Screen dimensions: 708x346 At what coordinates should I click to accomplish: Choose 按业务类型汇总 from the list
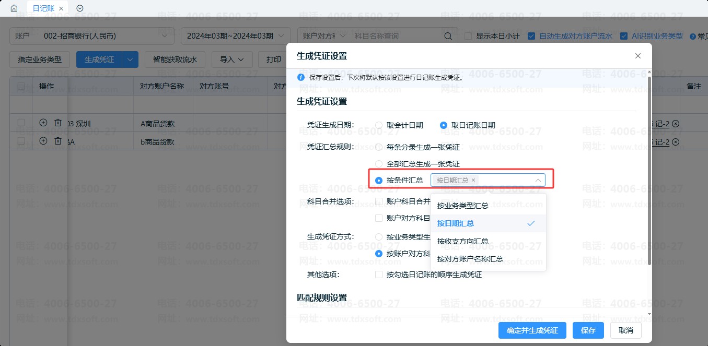pos(463,206)
